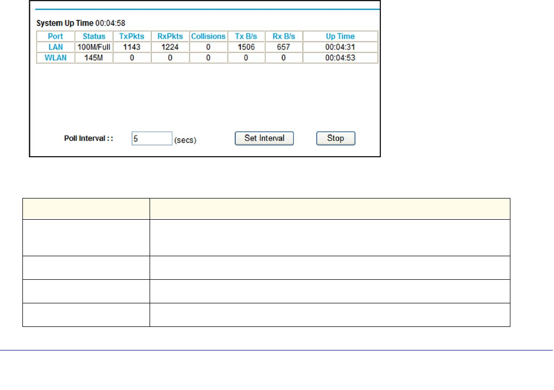Image resolution: width=554 pixels, height=390 pixels.
Task: Focus the Poll Interval input field
Action: [151, 139]
